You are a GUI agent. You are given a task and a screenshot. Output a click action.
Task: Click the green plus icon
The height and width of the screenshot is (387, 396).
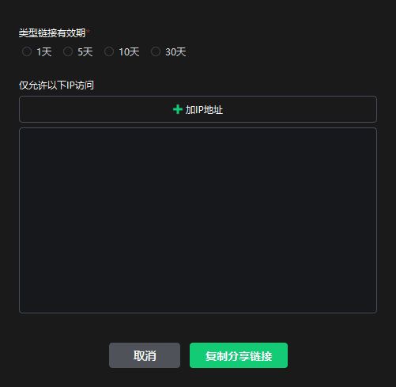[x=178, y=109]
